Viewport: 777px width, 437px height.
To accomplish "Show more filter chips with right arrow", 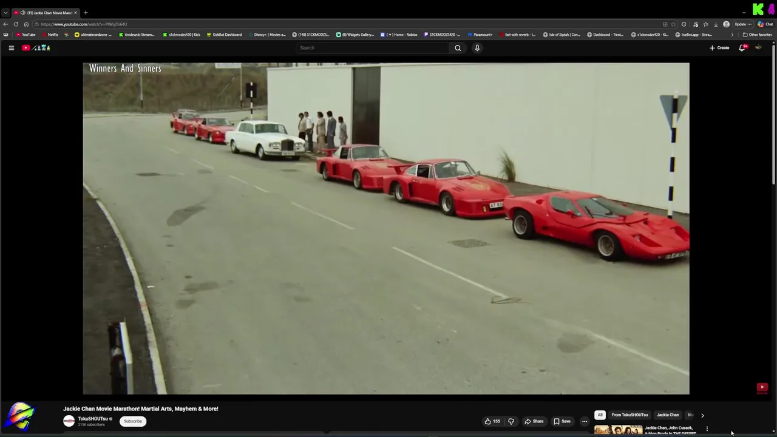I will click(x=702, y=415).
